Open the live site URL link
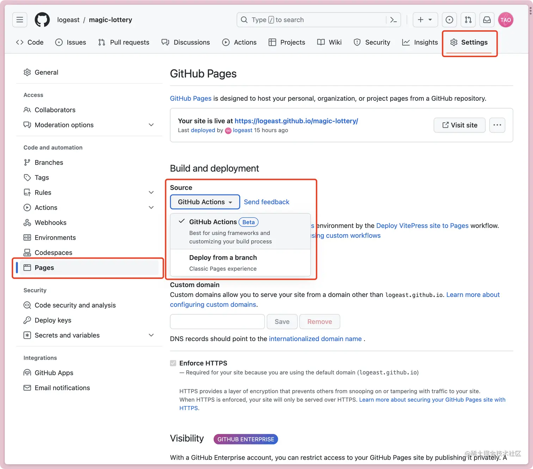 tap(296, 121)
